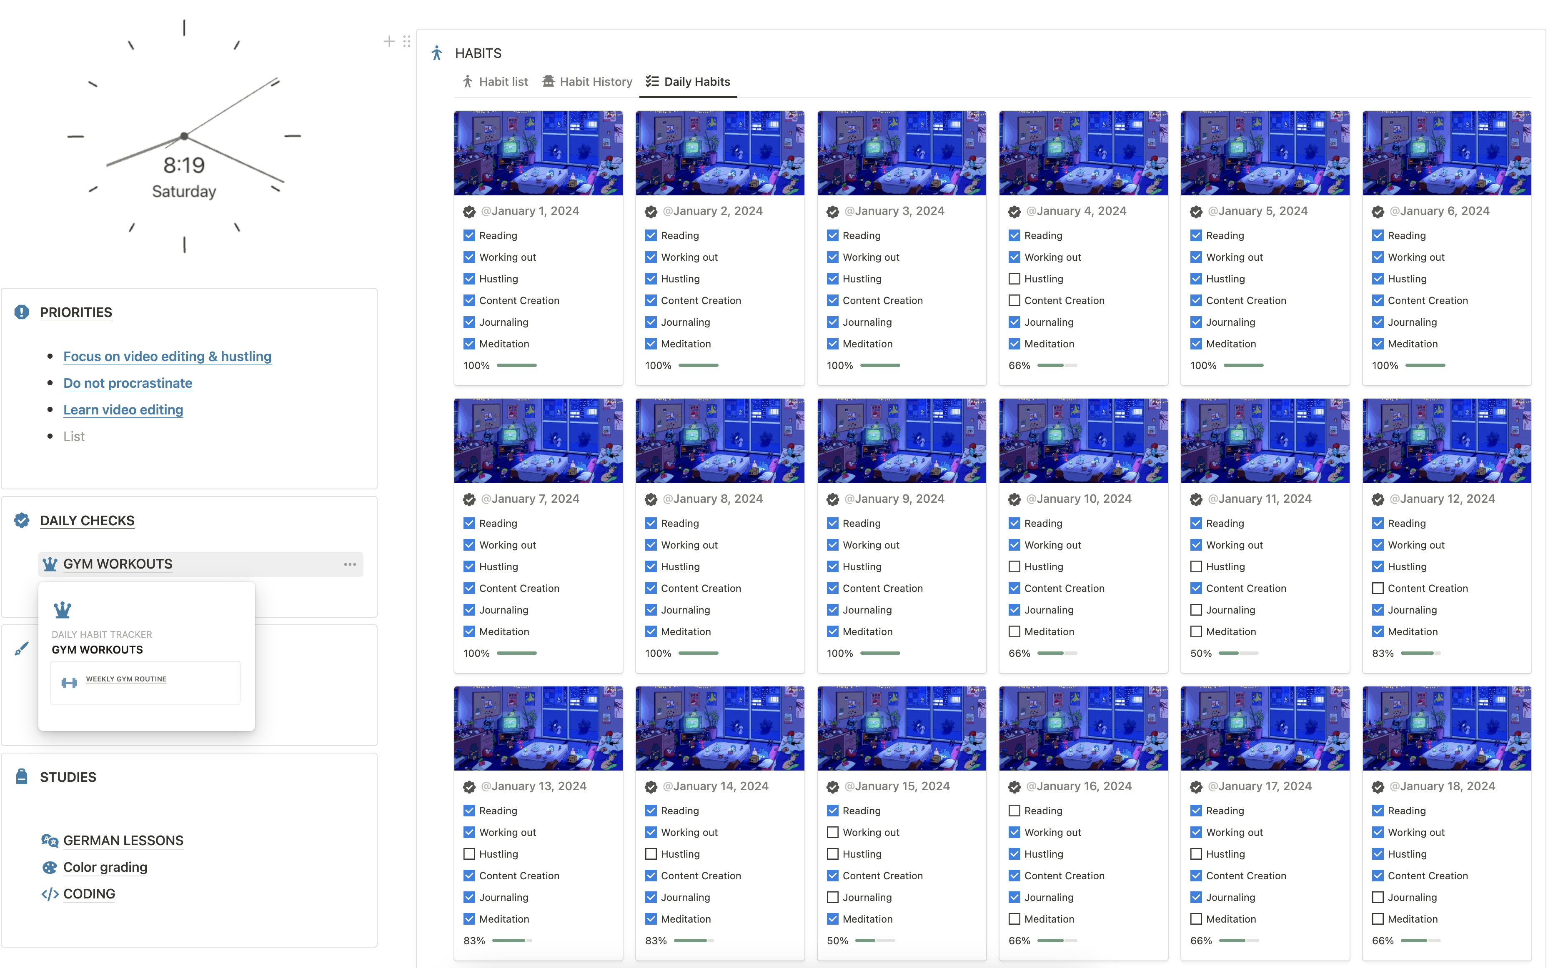The image size is (1548, 968).
Task: Switch to the Habit History tab
Action: click(x=587, y=81)
